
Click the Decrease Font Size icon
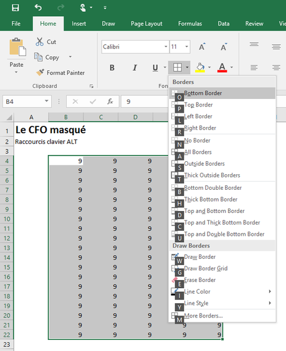point(224,47)
